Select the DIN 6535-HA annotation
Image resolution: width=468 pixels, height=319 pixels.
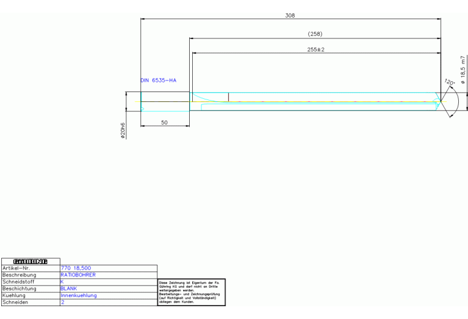158,80
